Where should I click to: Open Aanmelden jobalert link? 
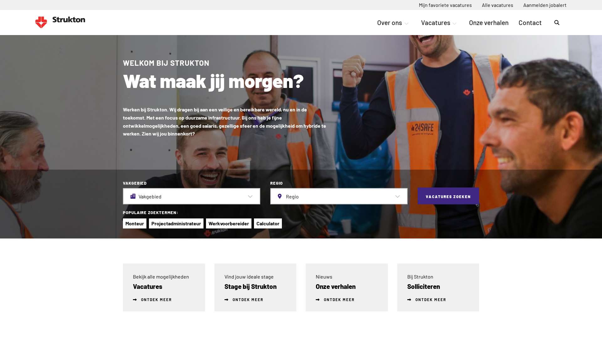(545, 5)
